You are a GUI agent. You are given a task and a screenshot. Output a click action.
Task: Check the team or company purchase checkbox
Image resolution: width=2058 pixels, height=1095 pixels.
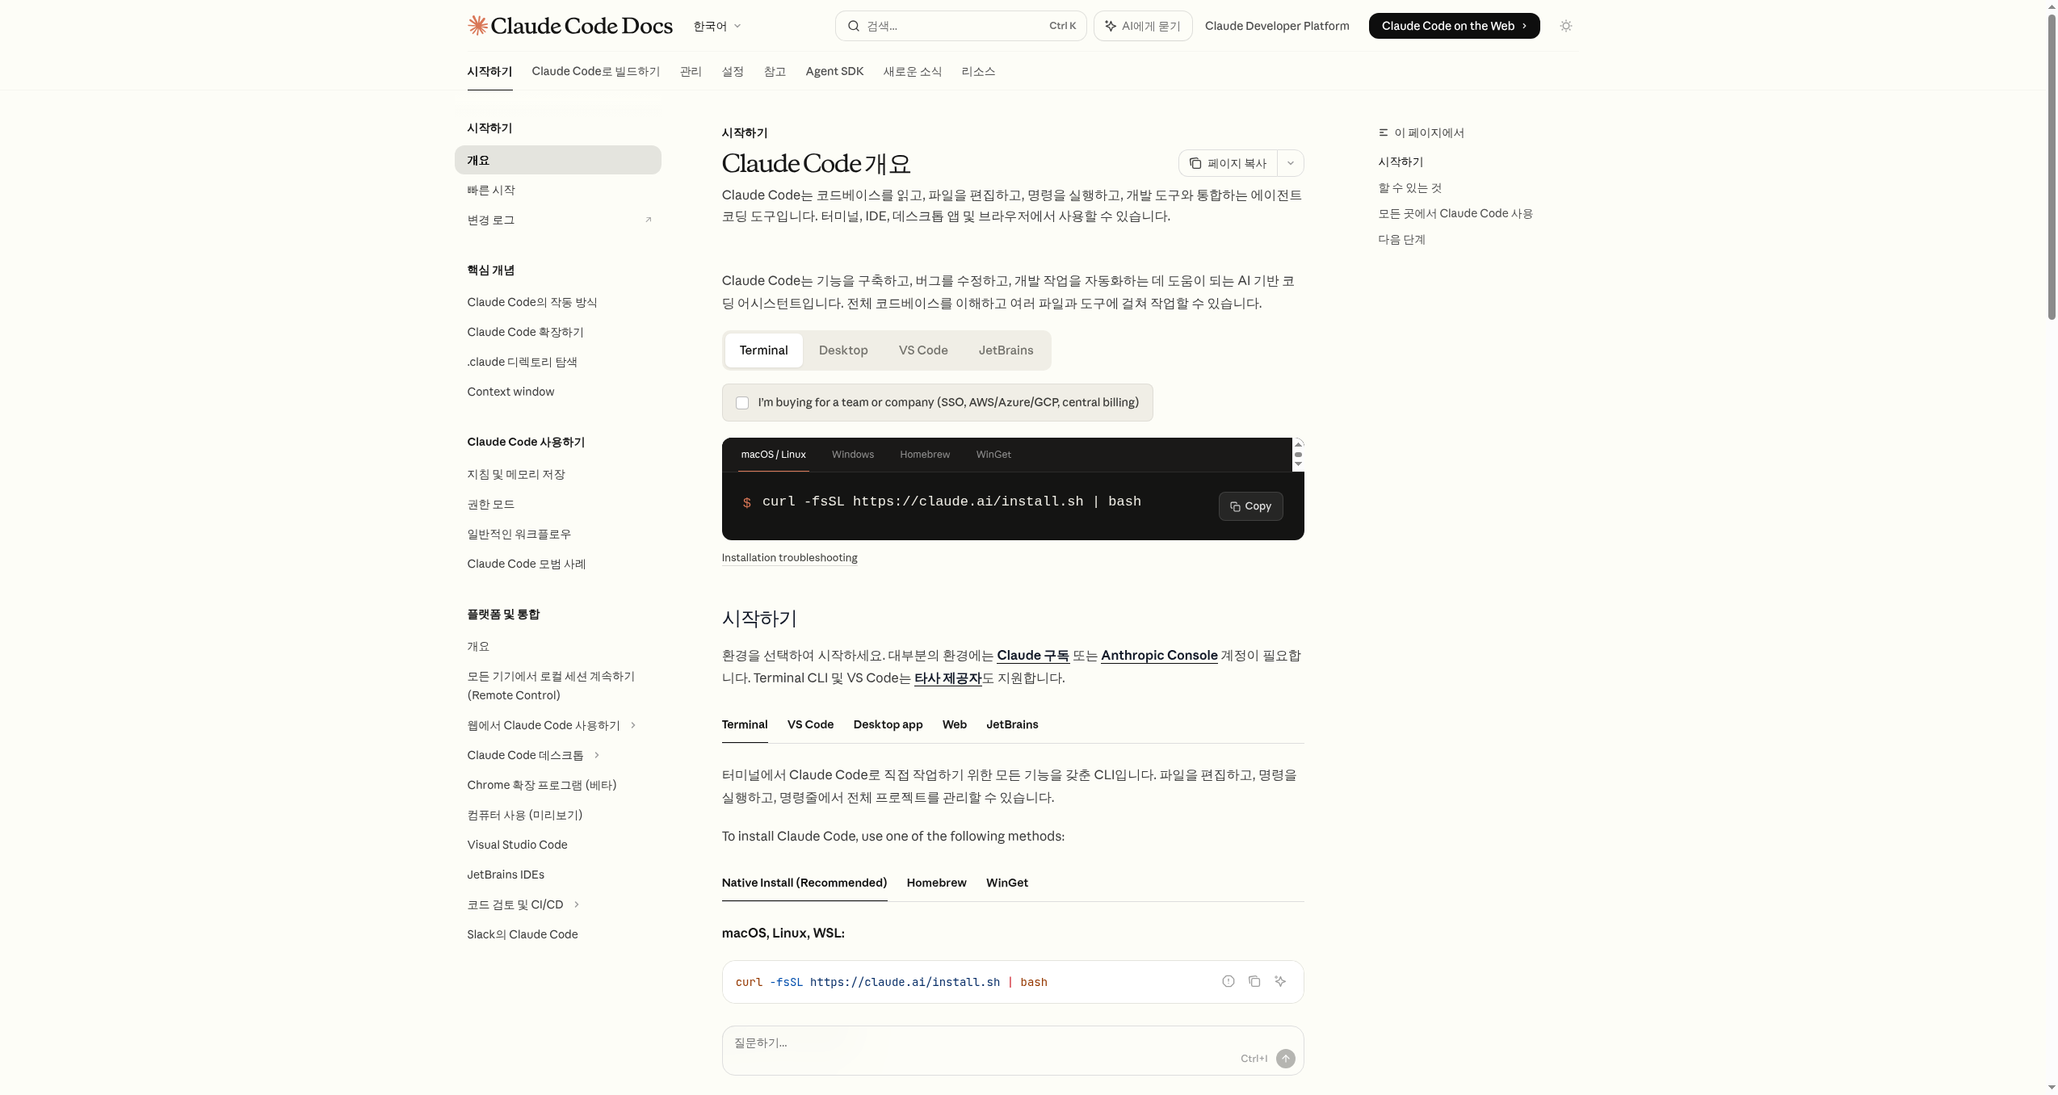(741, 403)
